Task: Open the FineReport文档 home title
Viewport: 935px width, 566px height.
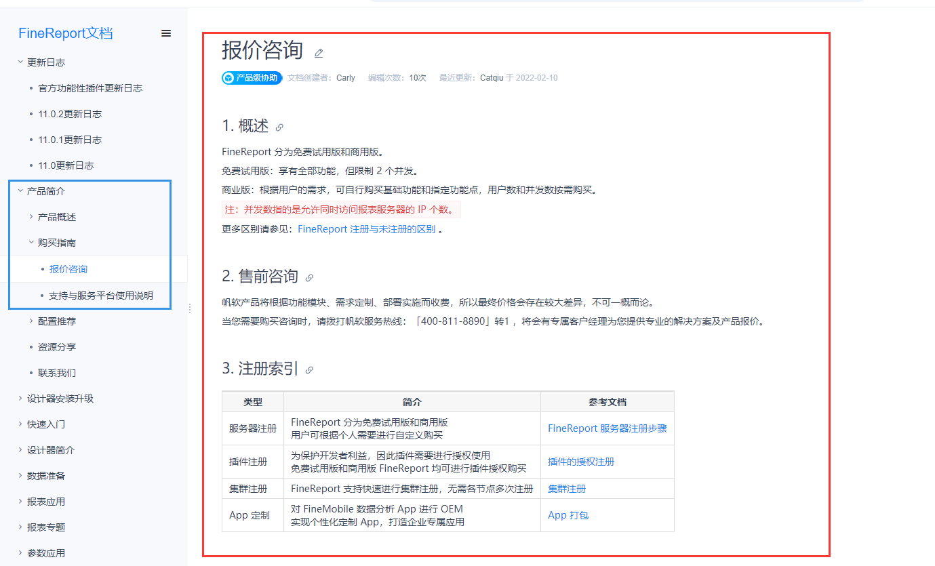Action: point(66,33)
